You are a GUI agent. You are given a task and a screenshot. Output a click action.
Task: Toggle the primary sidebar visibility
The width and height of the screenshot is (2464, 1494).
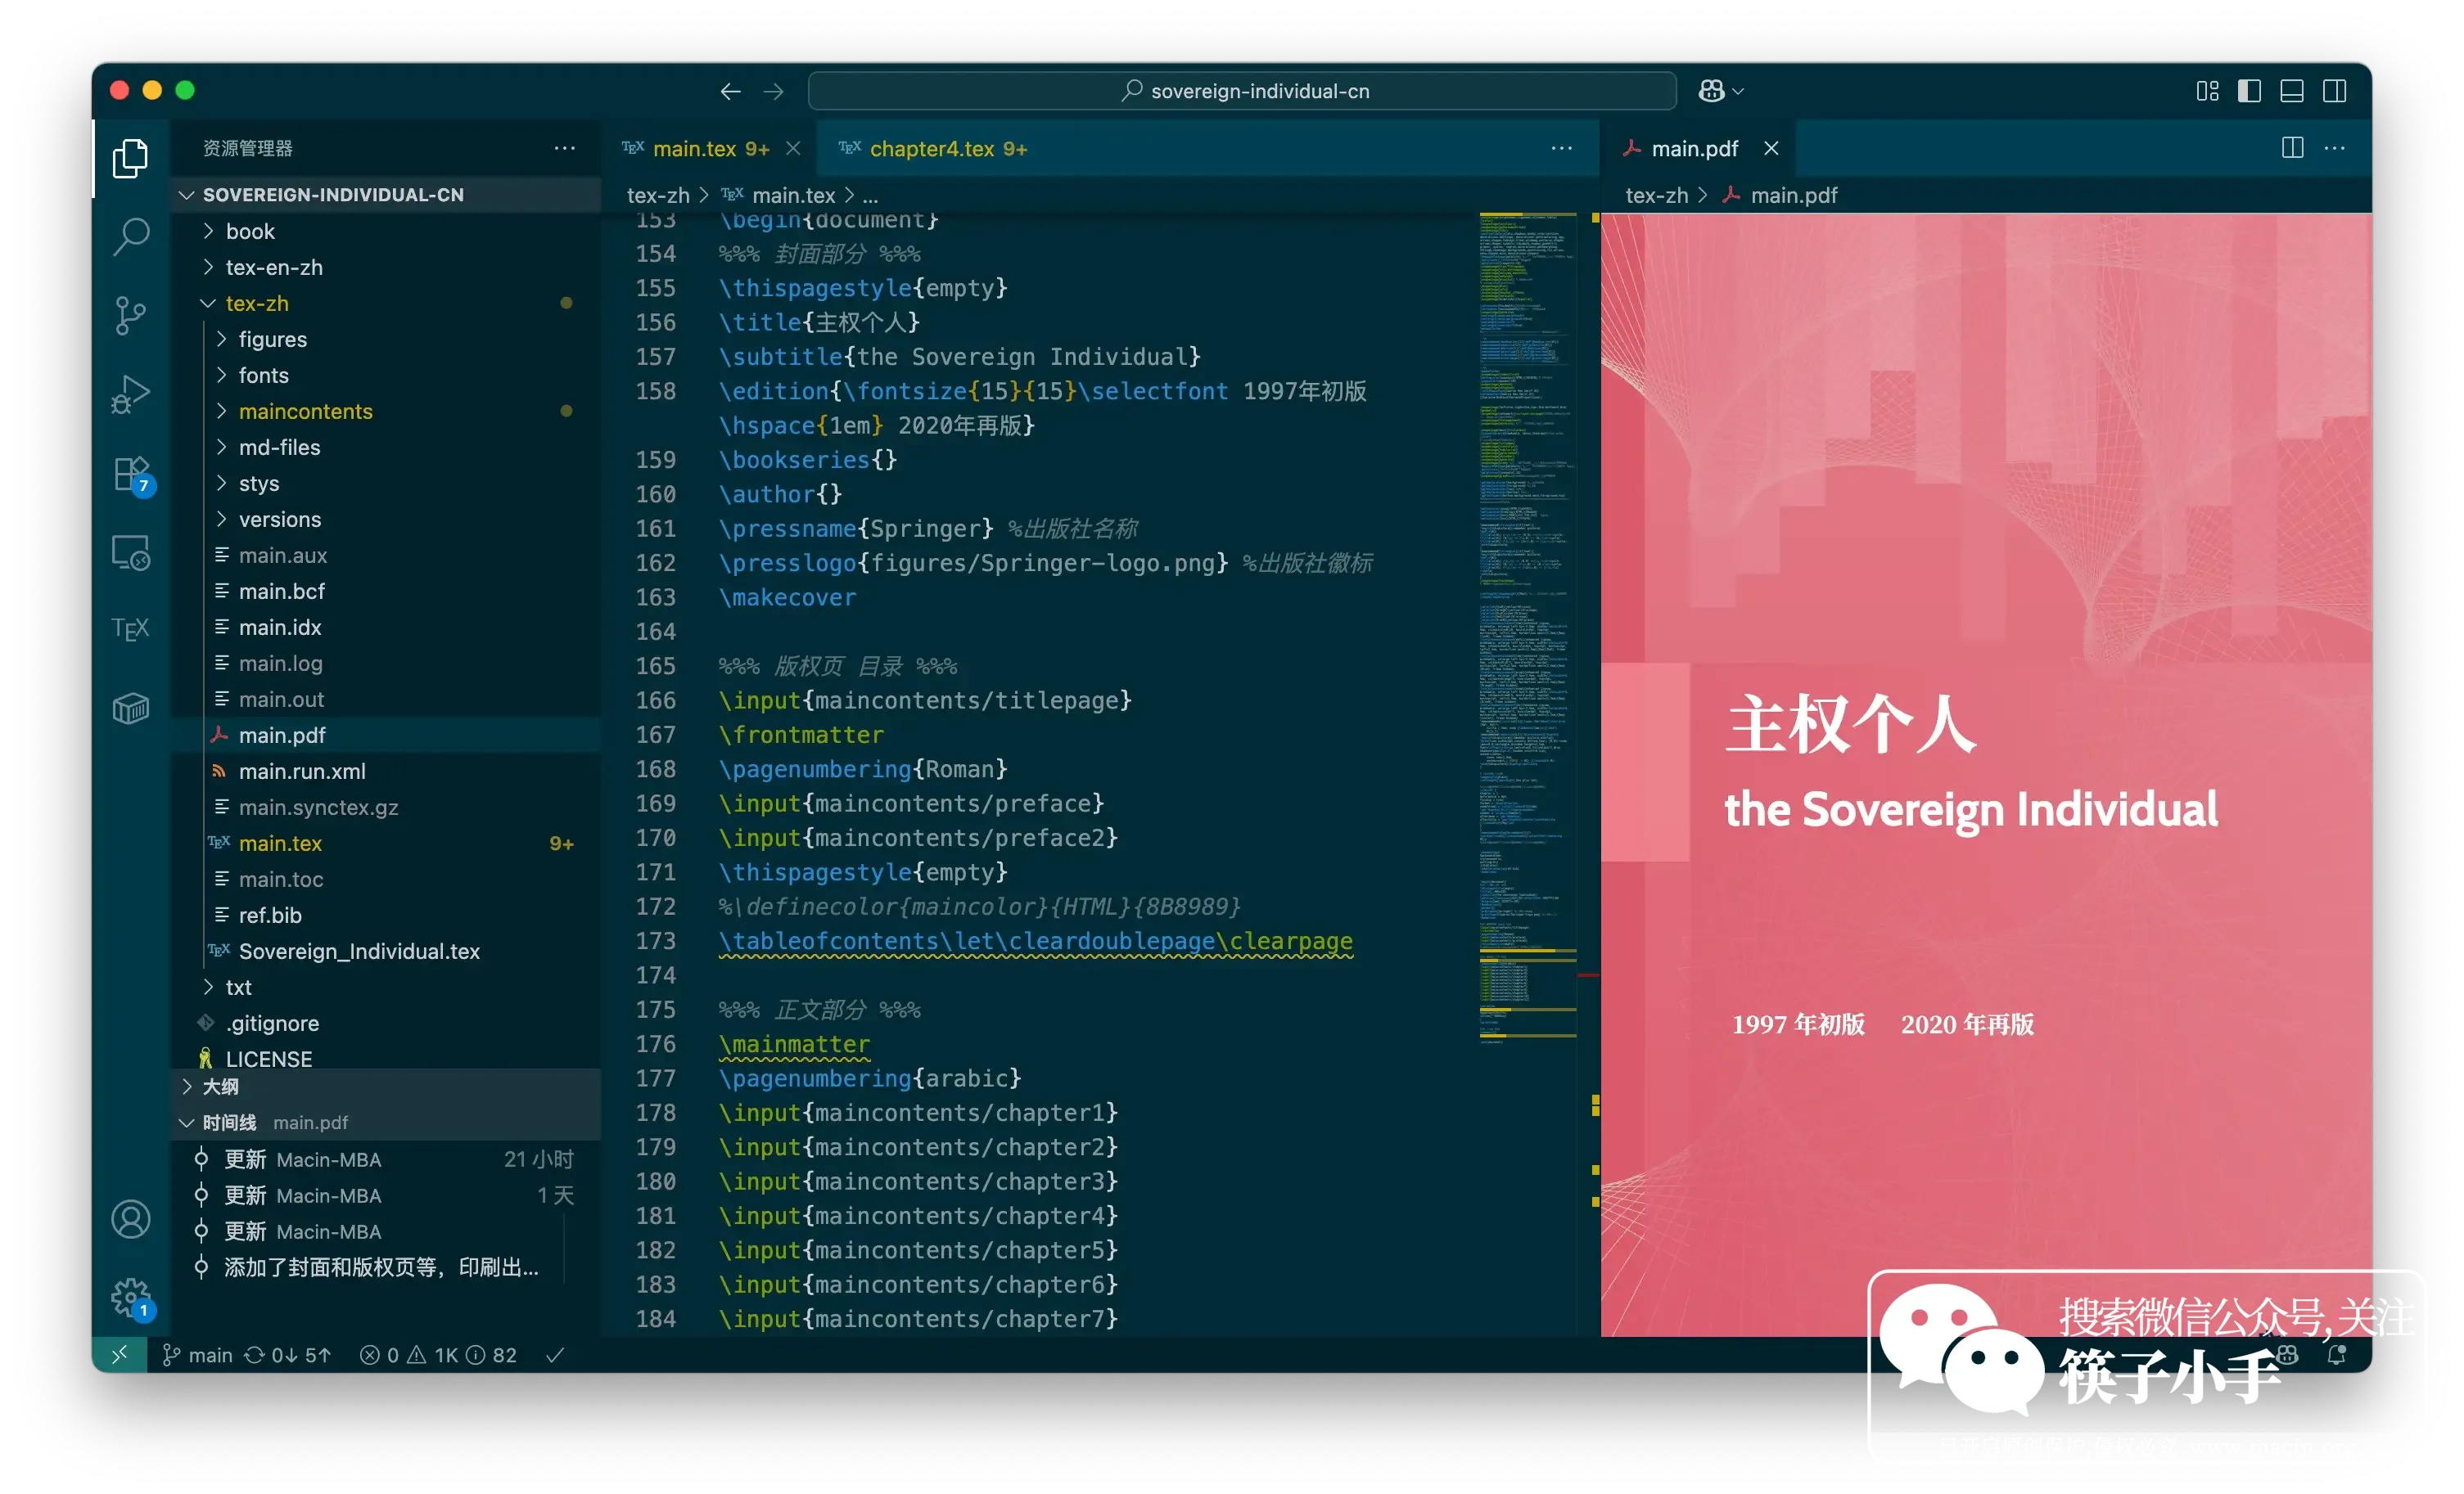click(x=2249, y=91)
